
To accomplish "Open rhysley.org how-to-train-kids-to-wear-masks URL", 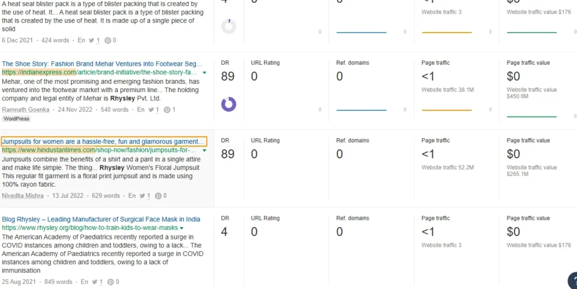I will (x=90, y=228).
